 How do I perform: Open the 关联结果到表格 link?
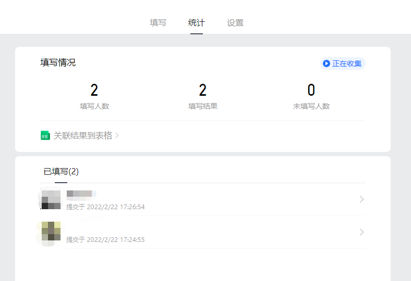click(83, 135)
